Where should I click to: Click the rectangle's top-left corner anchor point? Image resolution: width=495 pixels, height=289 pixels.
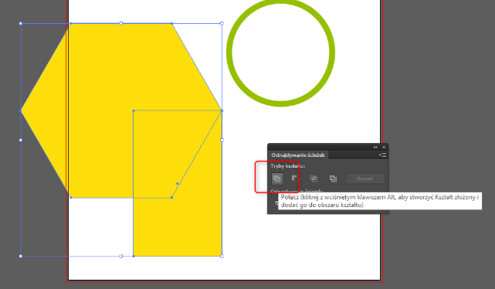(x=134, y=110)
